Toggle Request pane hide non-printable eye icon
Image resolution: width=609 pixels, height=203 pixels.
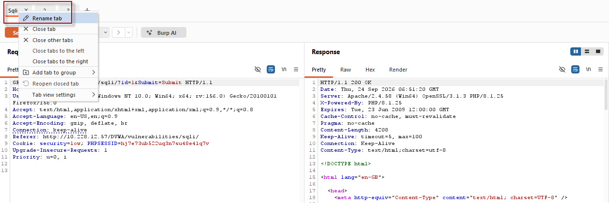click(258, 70)
